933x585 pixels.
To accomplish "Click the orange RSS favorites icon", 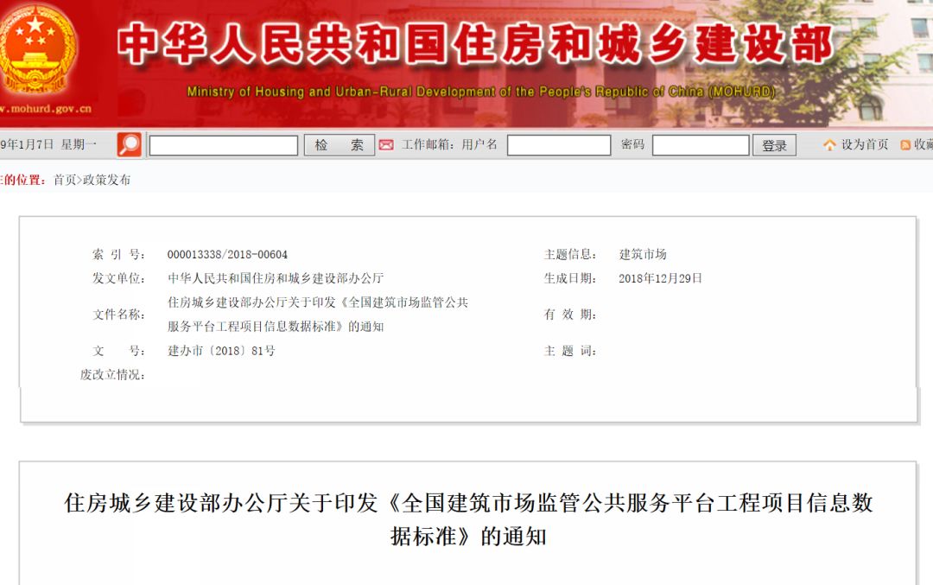I will coord(905,145).
